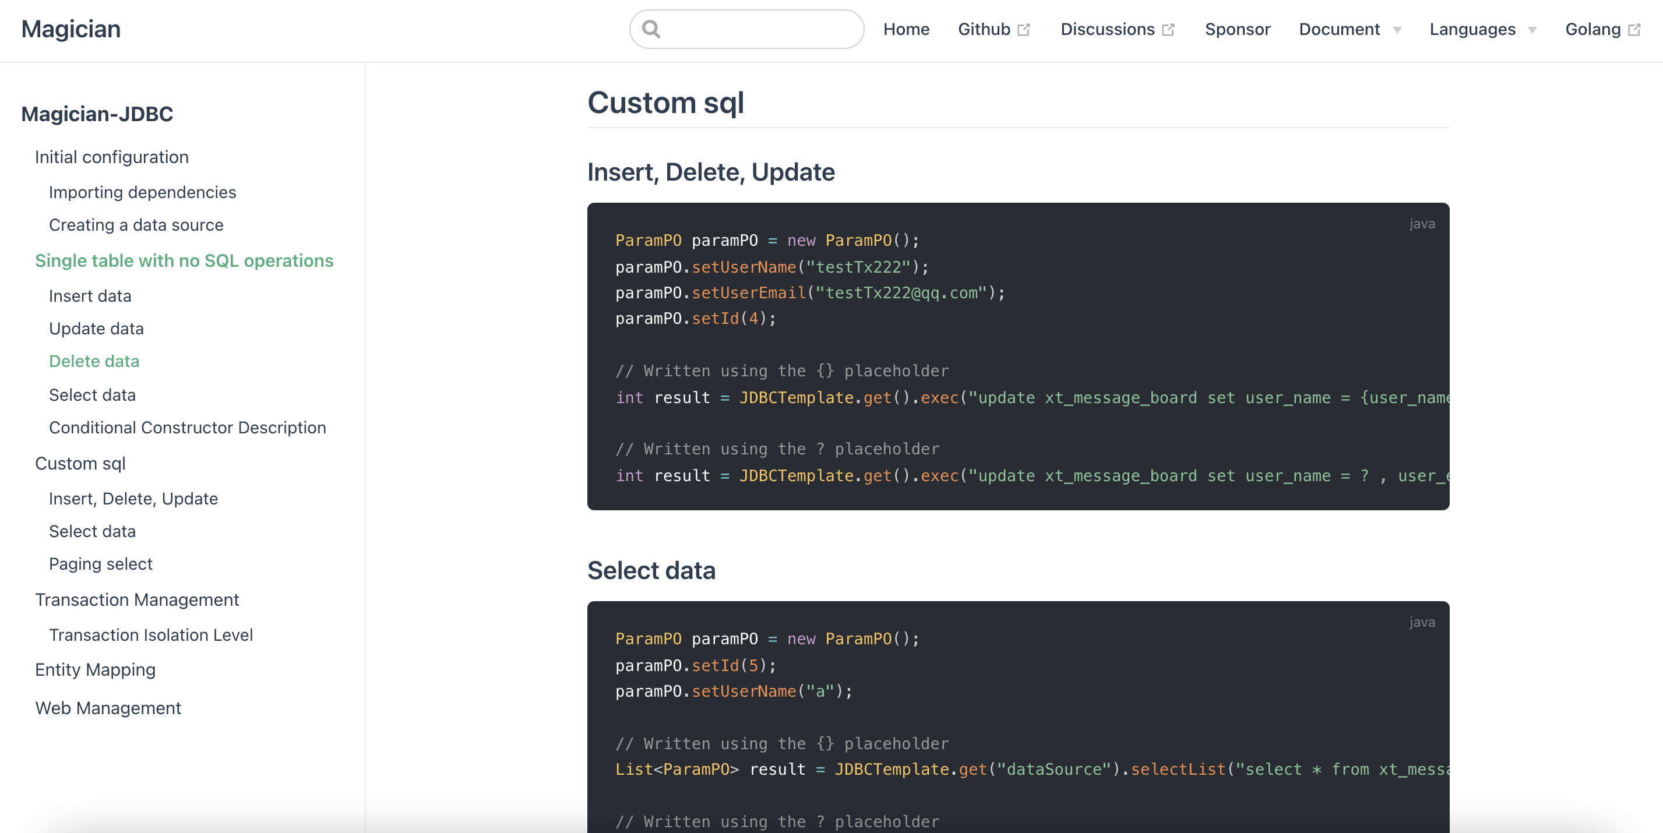Screen dimensions: 1663x833
Task: Click the external link icon beside Discussions
Action: 1168,30
